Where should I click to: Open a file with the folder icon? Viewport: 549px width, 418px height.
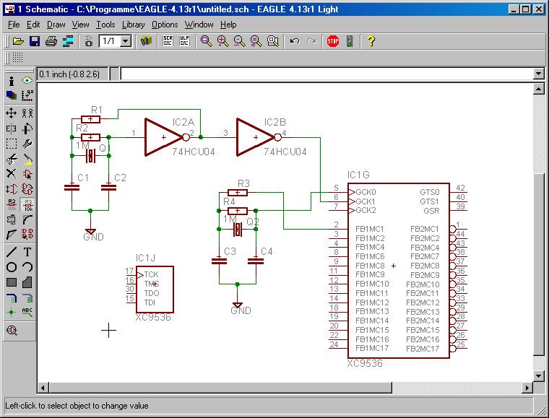(x=18, y=41)
